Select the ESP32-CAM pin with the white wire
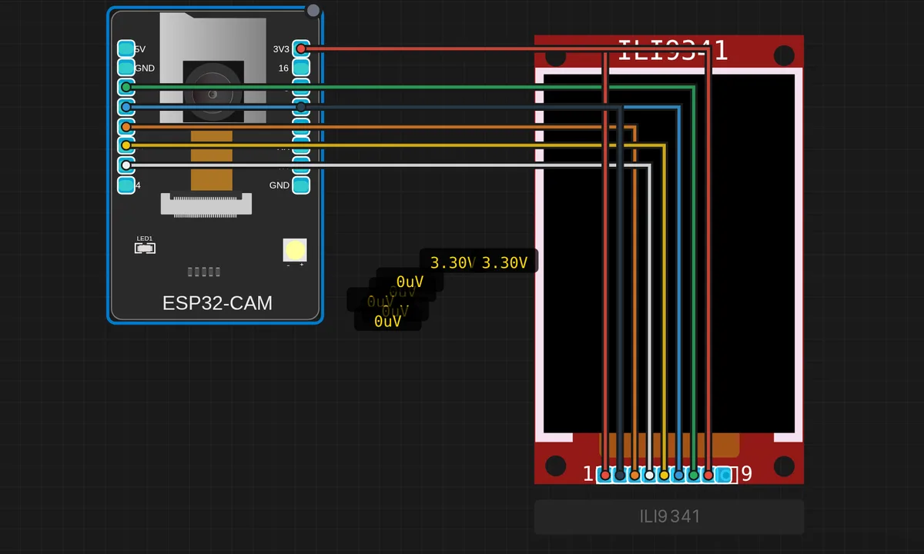The width and height of the screenshot is (924, 554). [126, 165]
